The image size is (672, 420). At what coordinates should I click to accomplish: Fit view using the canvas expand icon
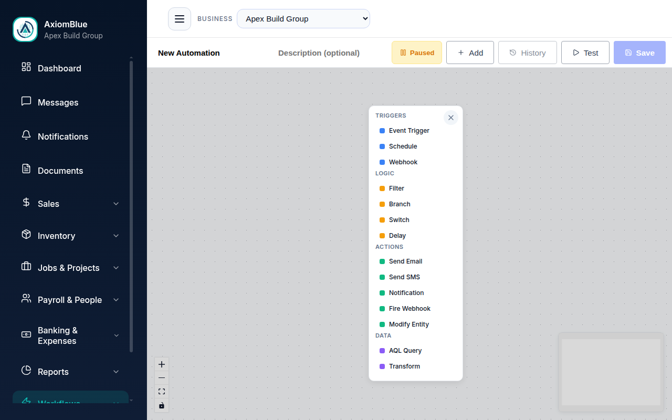coord(162,392)
